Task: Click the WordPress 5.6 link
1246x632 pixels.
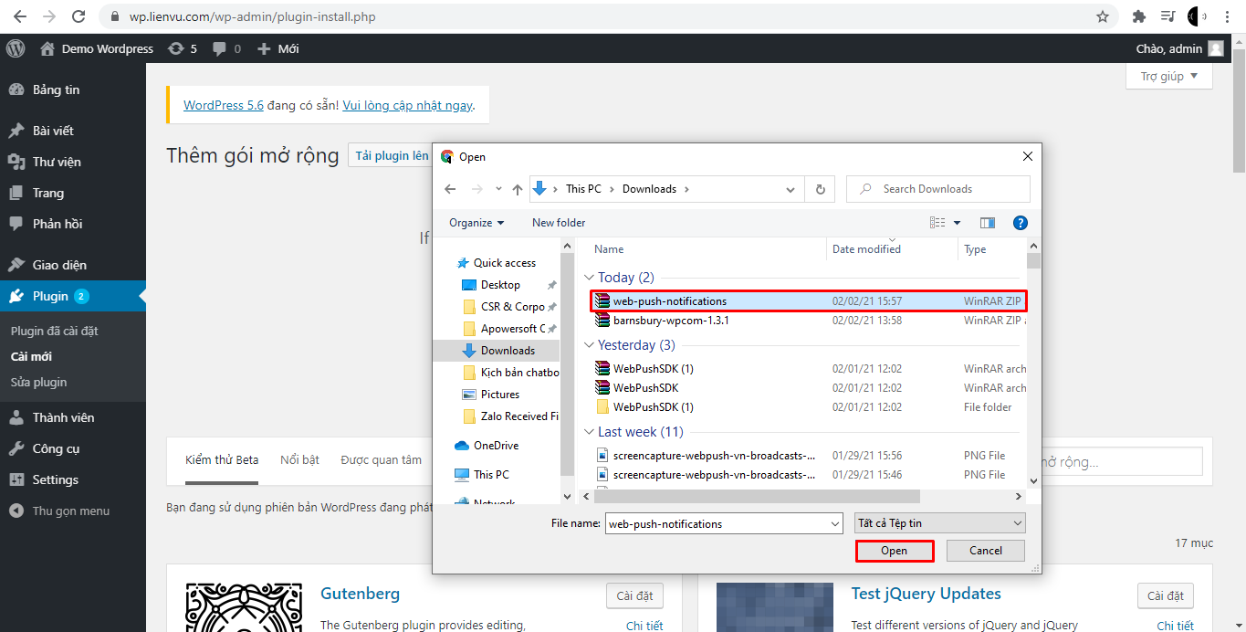Action: [224, 105]
